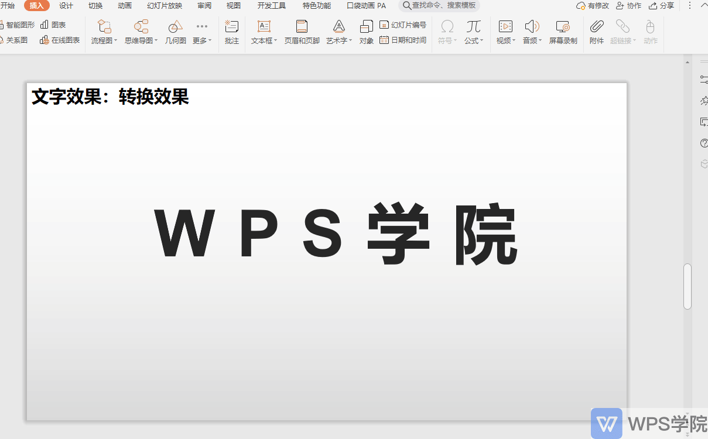Insert a 智能图形 smart graphic
This screenshot has height=439, width=708.
18,25
